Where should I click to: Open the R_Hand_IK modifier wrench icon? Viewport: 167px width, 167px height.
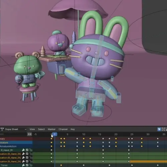23,150
